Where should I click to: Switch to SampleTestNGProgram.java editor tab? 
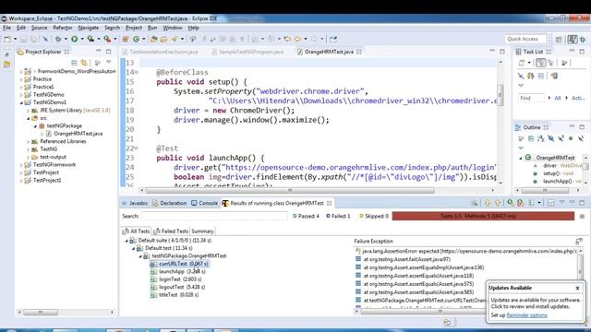click(x=248, y=52)
